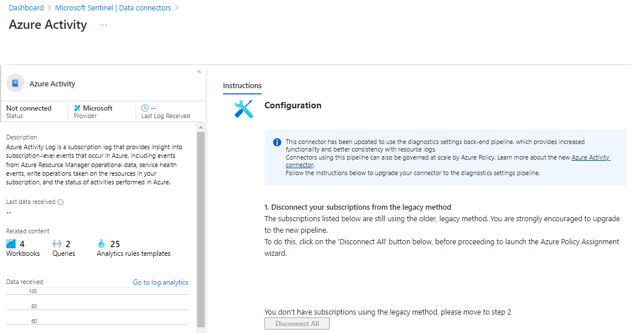
Task: Click the Last Log Received clock icon
Action: pyautogui.click(x=145, y=108)
